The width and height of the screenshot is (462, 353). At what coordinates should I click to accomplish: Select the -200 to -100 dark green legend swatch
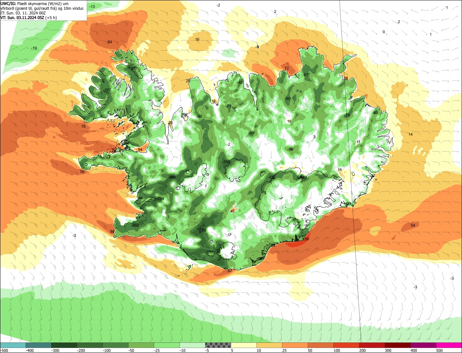point(90,345)
